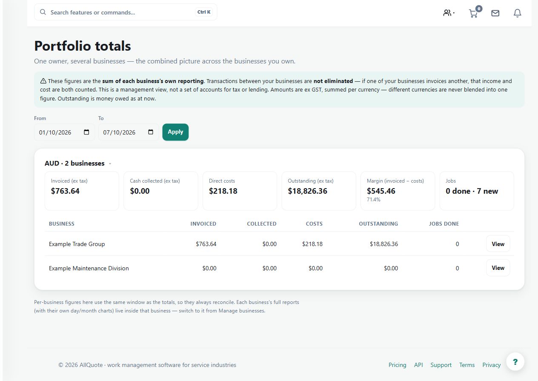Screen dimensions: 538x381
Task: Open the mail messages icon
Action: (495, 13)
